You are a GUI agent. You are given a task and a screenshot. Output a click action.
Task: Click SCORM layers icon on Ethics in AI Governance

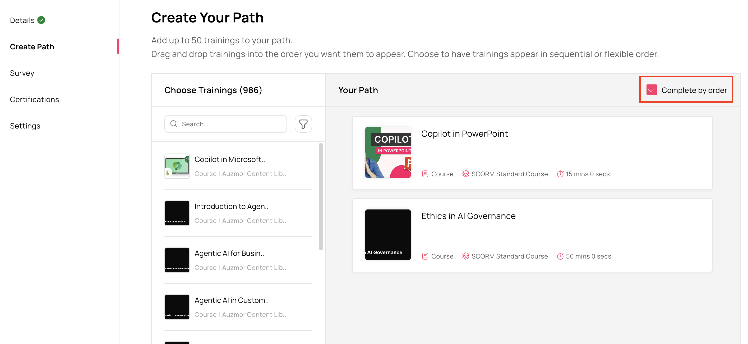465,256
